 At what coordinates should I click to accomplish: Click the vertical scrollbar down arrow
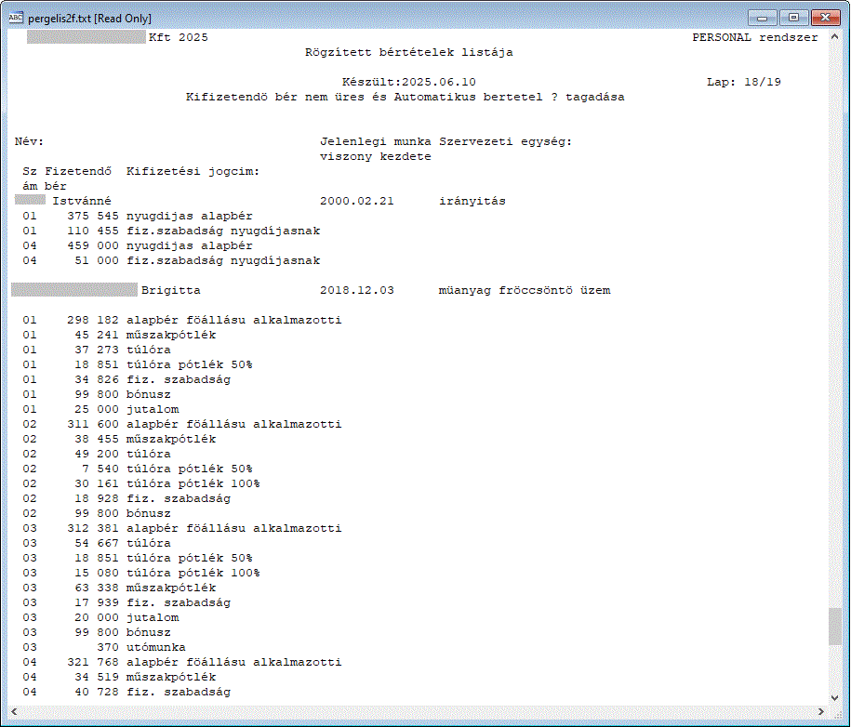835,695
